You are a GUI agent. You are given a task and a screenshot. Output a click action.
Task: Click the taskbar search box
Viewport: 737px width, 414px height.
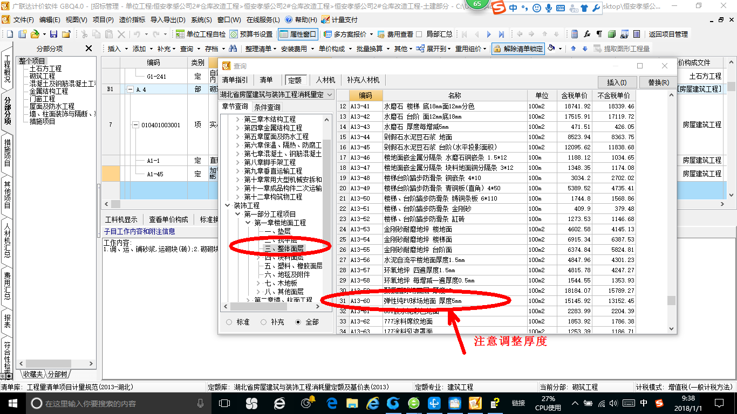pos(118,403)
